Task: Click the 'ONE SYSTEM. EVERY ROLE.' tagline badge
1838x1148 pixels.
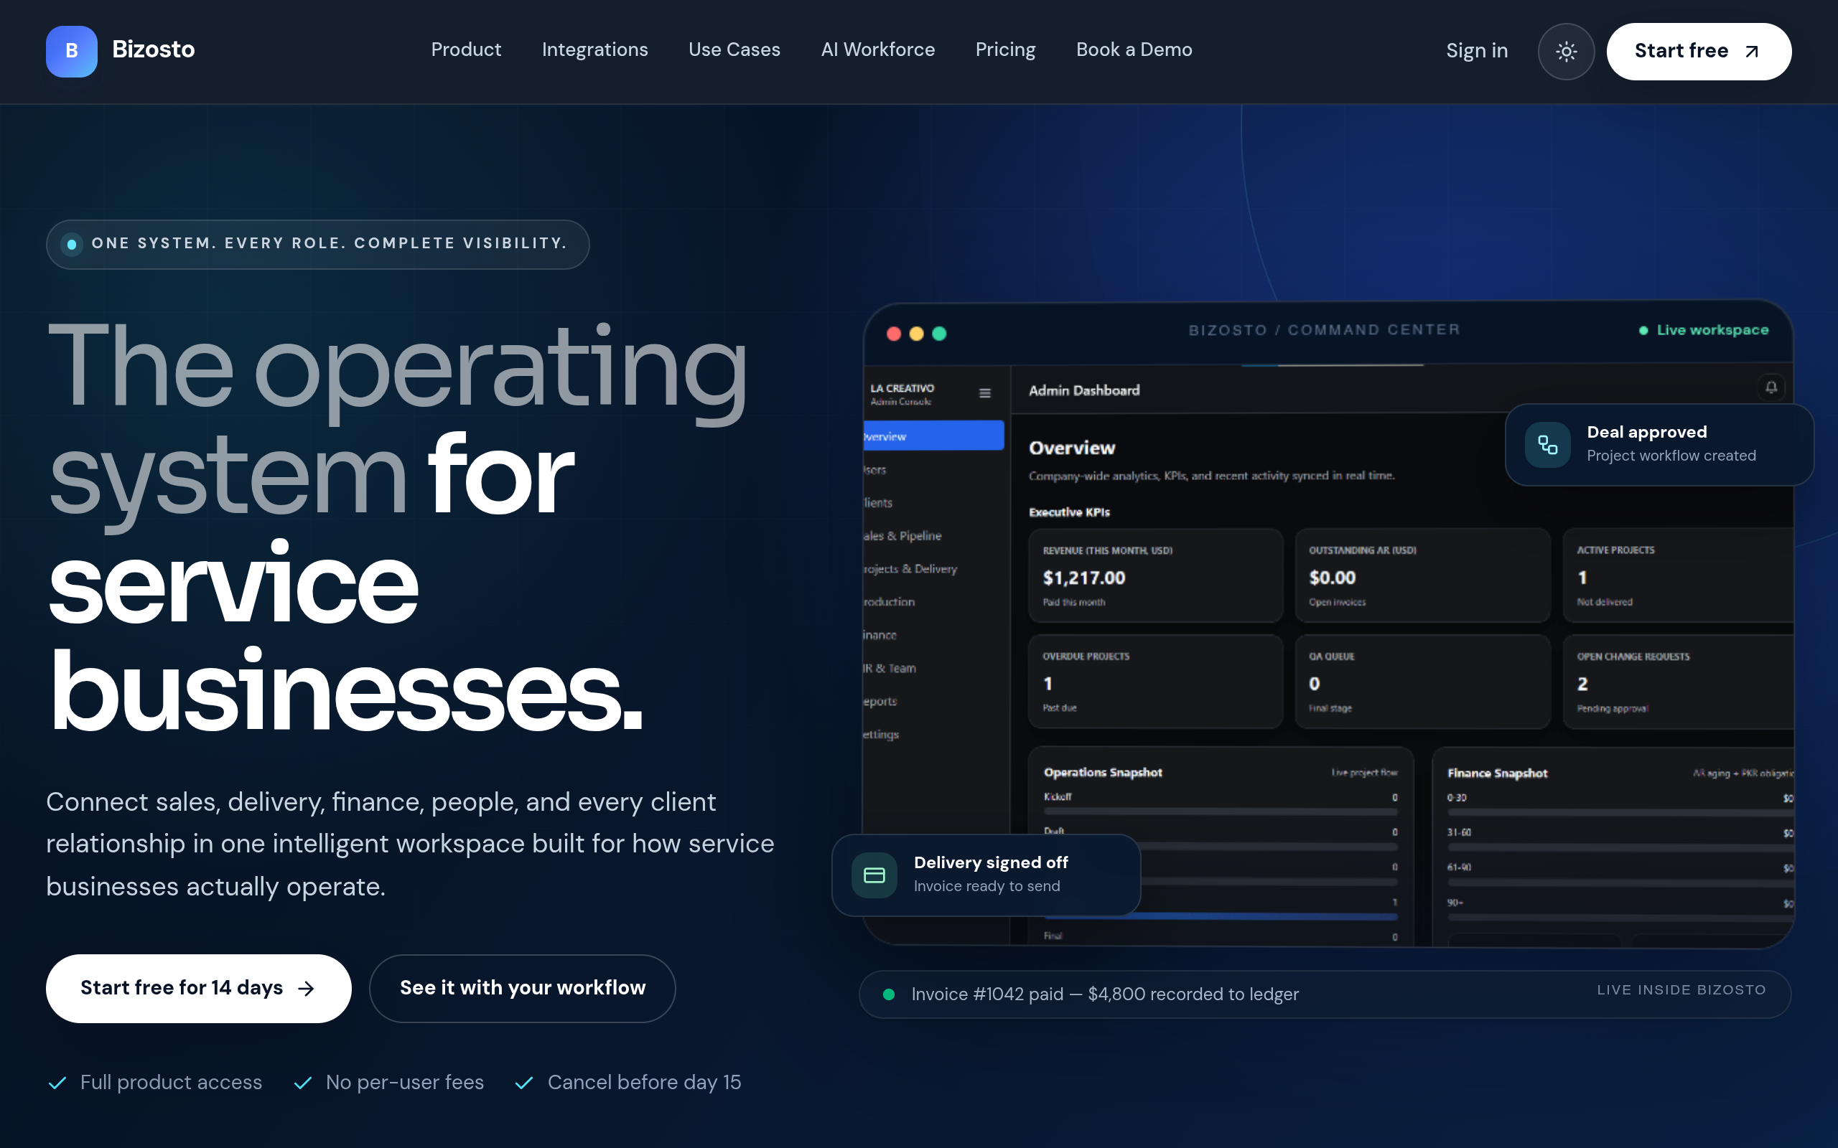Action: 317,245
